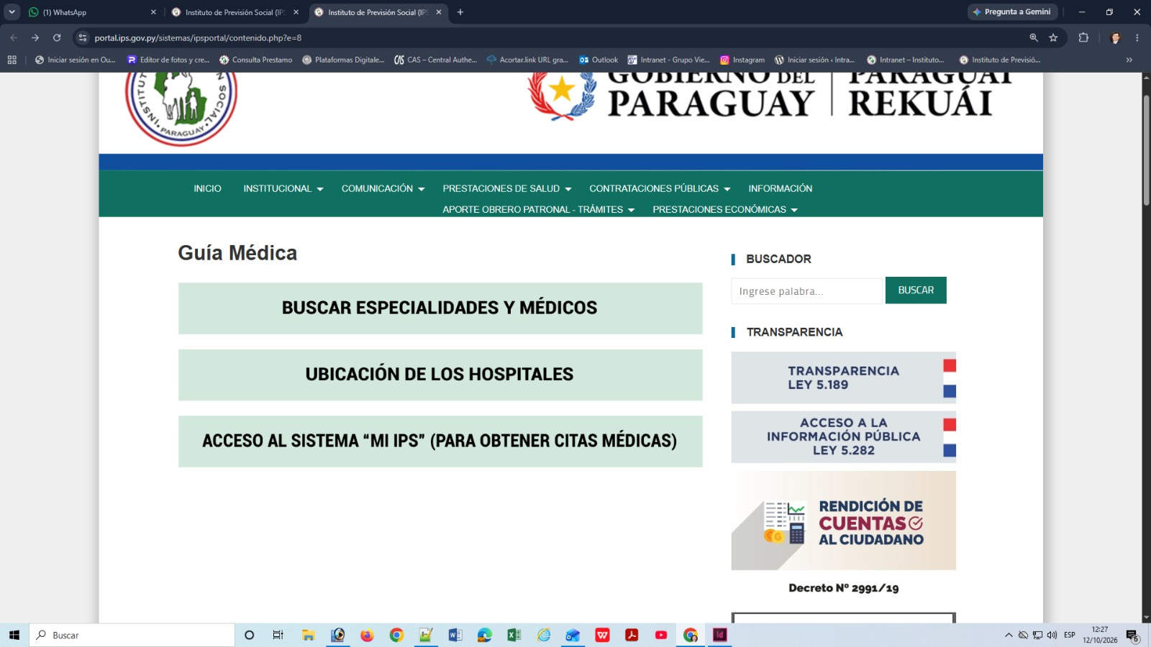Switch to the WhatsApp tab
The height and width of the screenshot is (647, 1151).
[92, 12]
